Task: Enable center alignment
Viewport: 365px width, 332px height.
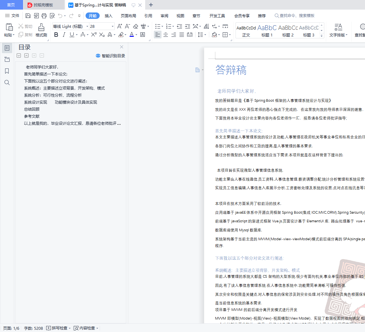Action: click(166, 35)
